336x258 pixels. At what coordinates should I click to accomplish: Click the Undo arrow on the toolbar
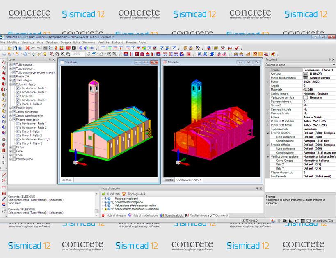tap(34, 48)
